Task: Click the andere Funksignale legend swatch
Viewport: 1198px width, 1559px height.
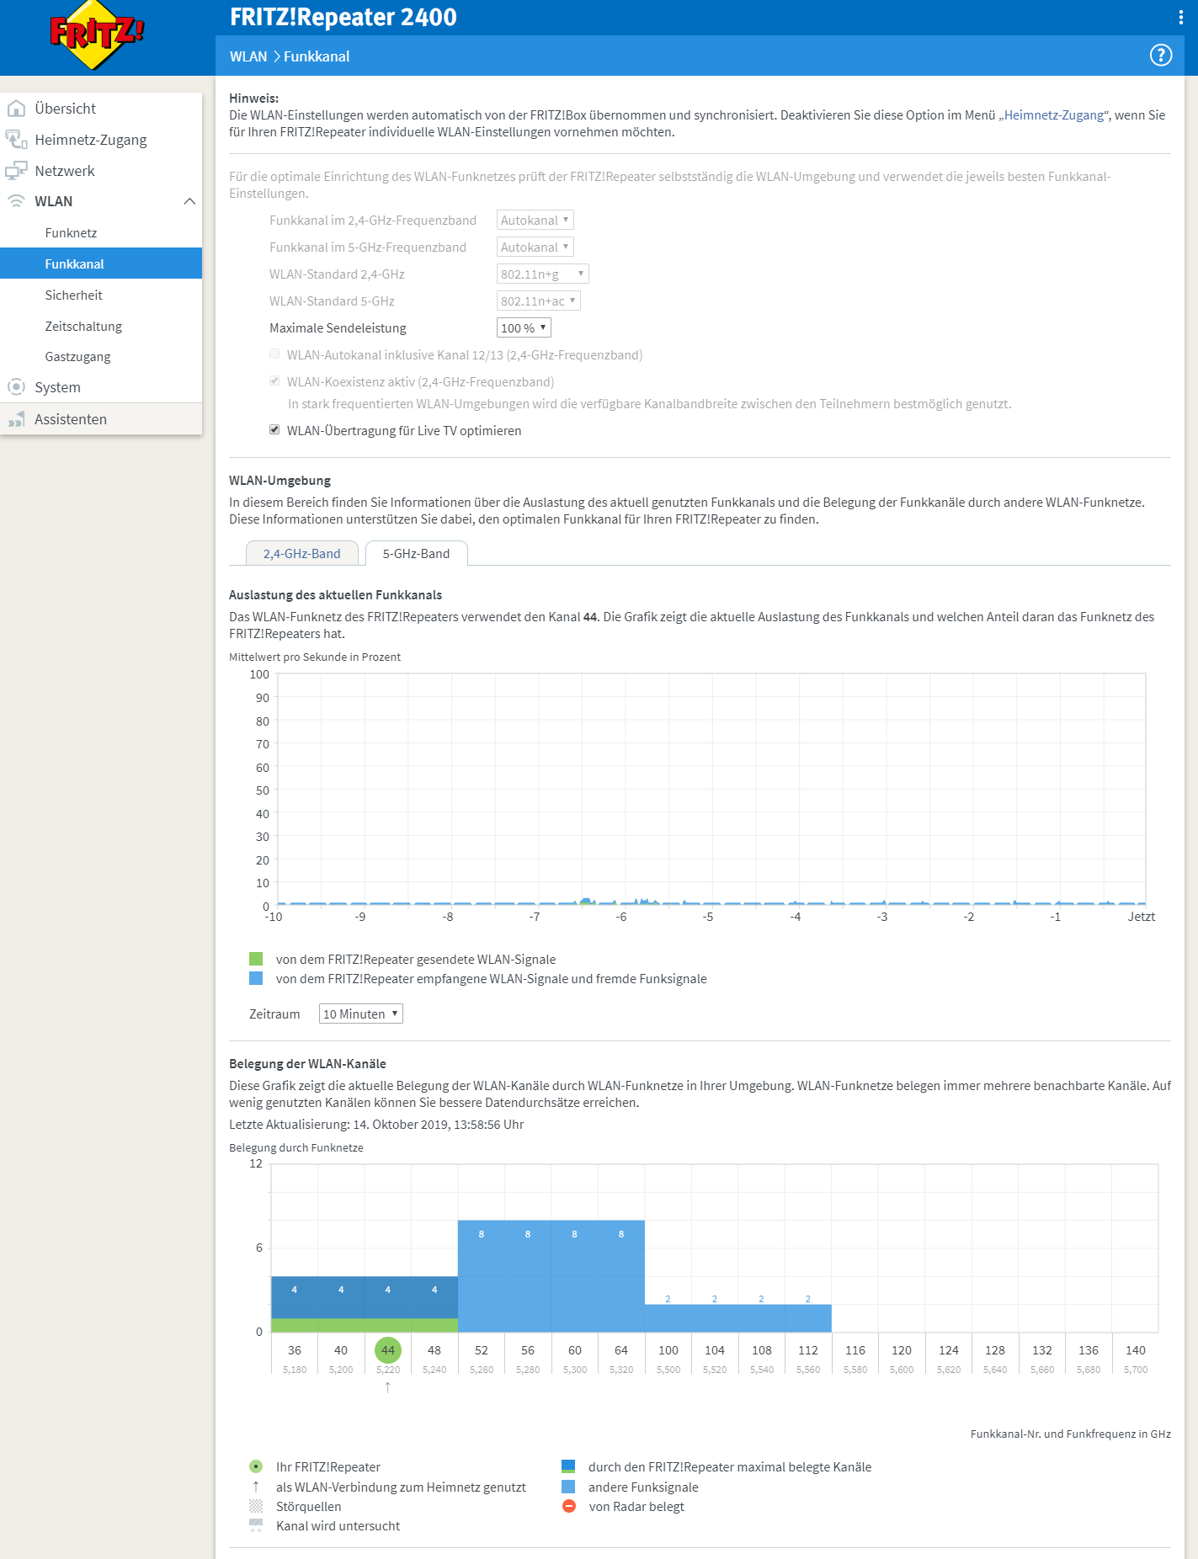Action: (568, 1487)
